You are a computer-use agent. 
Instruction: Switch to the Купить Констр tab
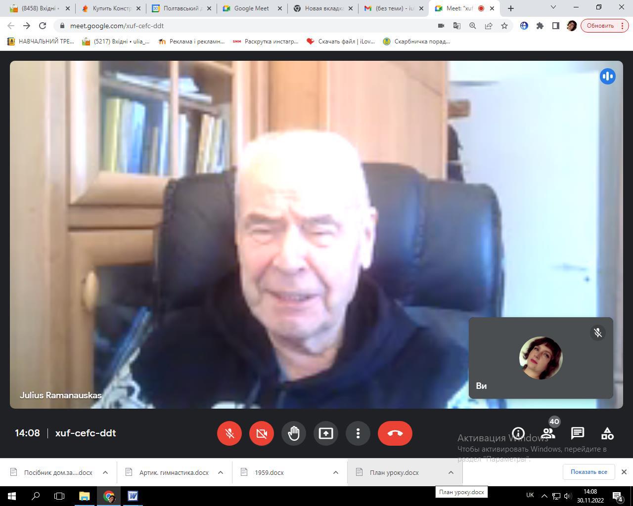[111, 8]
